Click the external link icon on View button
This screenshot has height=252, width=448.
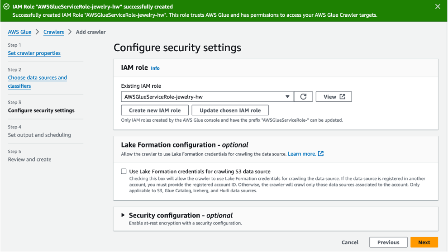(342, 96)
